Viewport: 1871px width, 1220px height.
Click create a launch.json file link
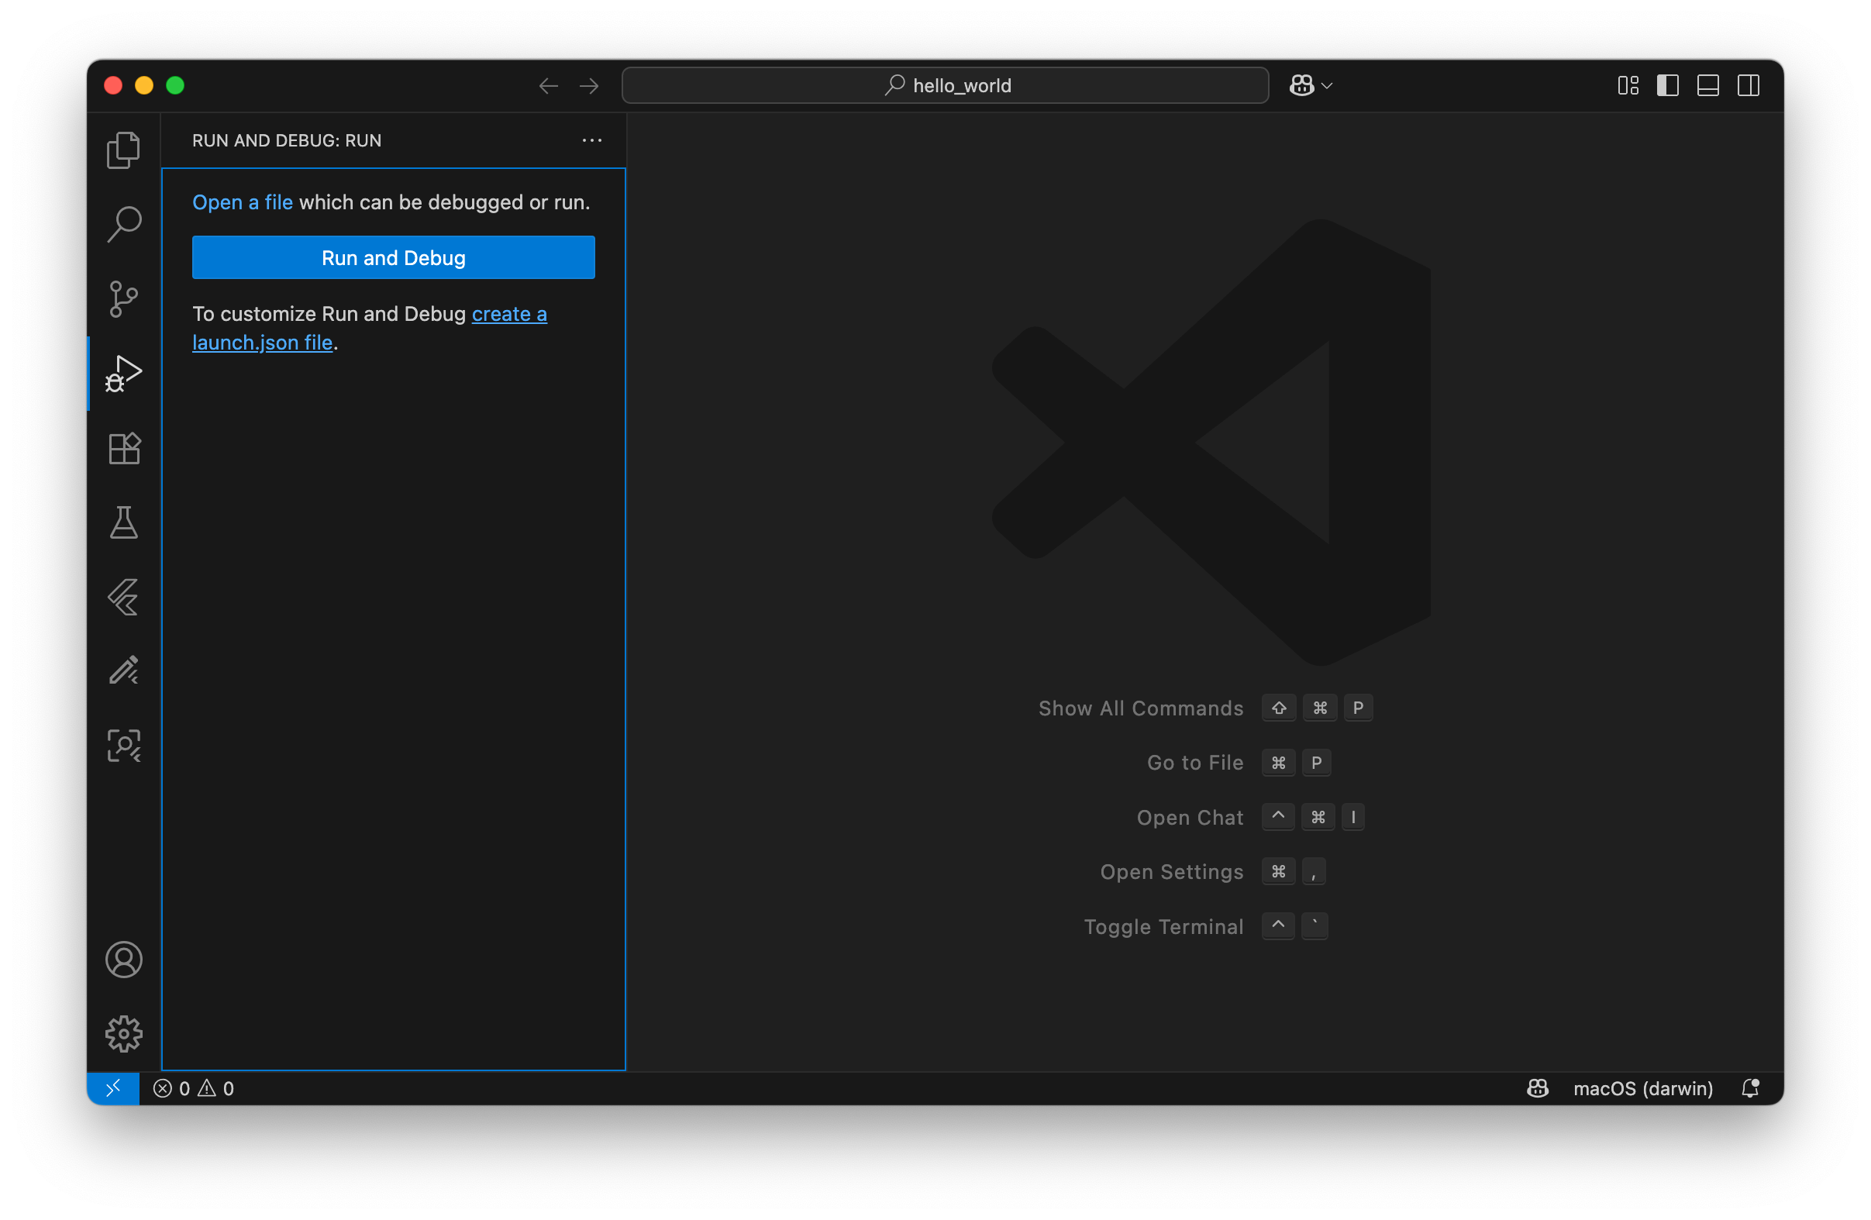tap(370, 328)
